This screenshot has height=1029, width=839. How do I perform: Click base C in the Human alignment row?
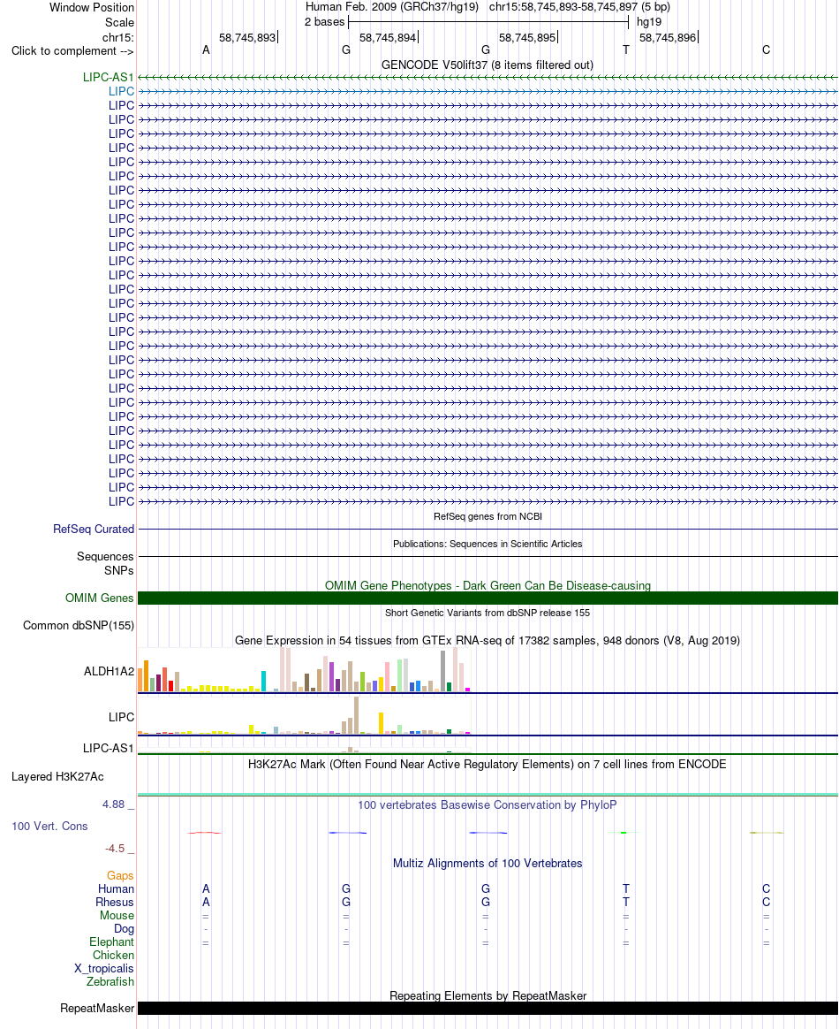click(767, 889)
